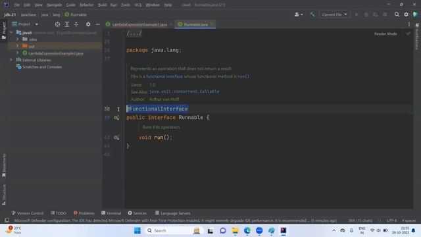Toggle Reader Mode in the editor
Viewport: 421px width, 237px height.
(385, 34)
